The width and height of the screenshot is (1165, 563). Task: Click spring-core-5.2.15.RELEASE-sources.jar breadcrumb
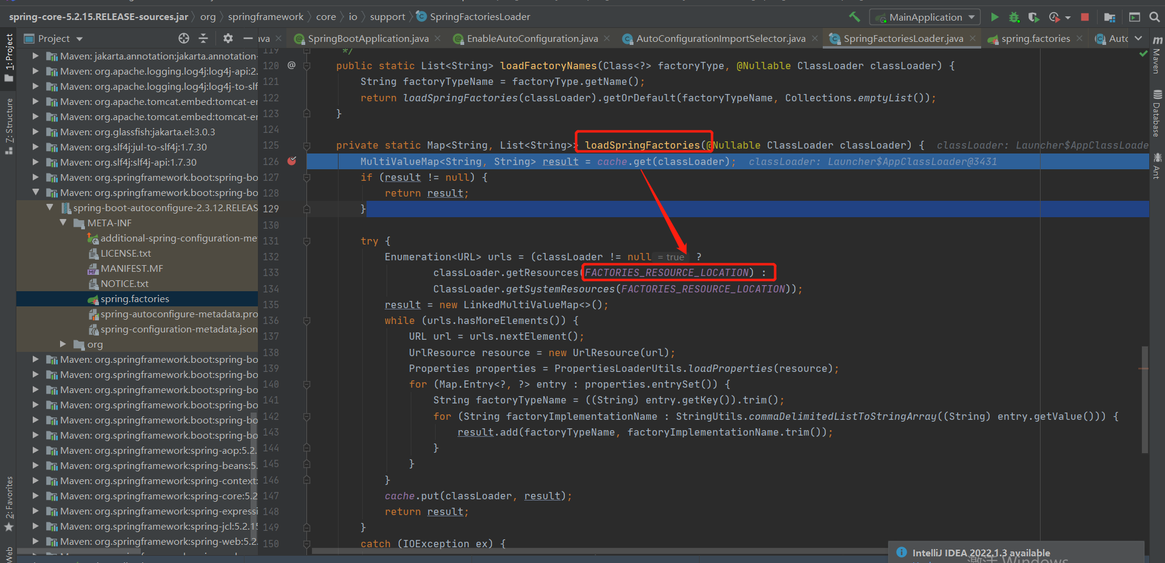click(98, 16)
